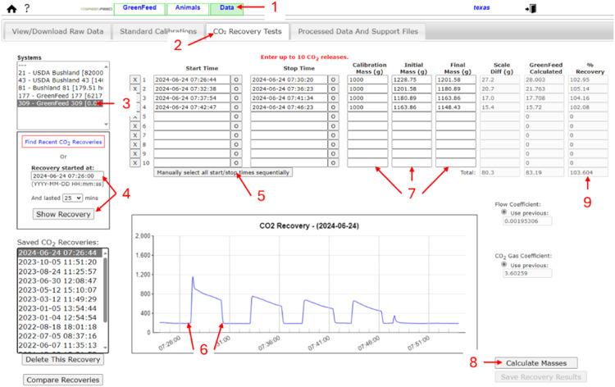Select saved recovery 2022-08-18 18:01:18
Screen dimensions: 615x387
pyautogui.click(x=60, y=326)
